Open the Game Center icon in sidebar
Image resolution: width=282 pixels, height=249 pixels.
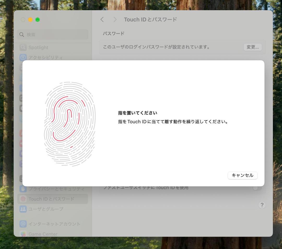[23, 234]
